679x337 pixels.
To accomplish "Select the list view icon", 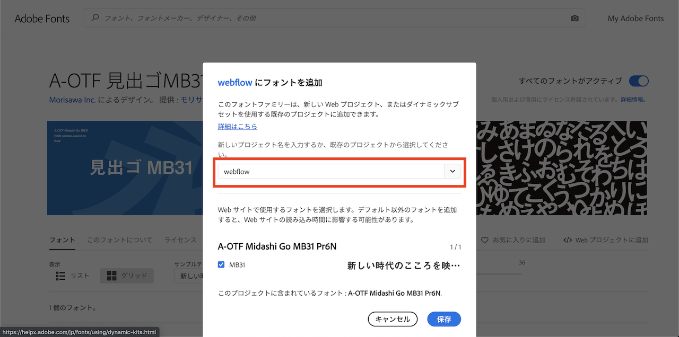I will coord(60,276).
